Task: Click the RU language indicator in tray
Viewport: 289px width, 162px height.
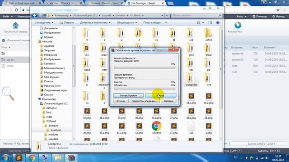Action: click(235, 157)
